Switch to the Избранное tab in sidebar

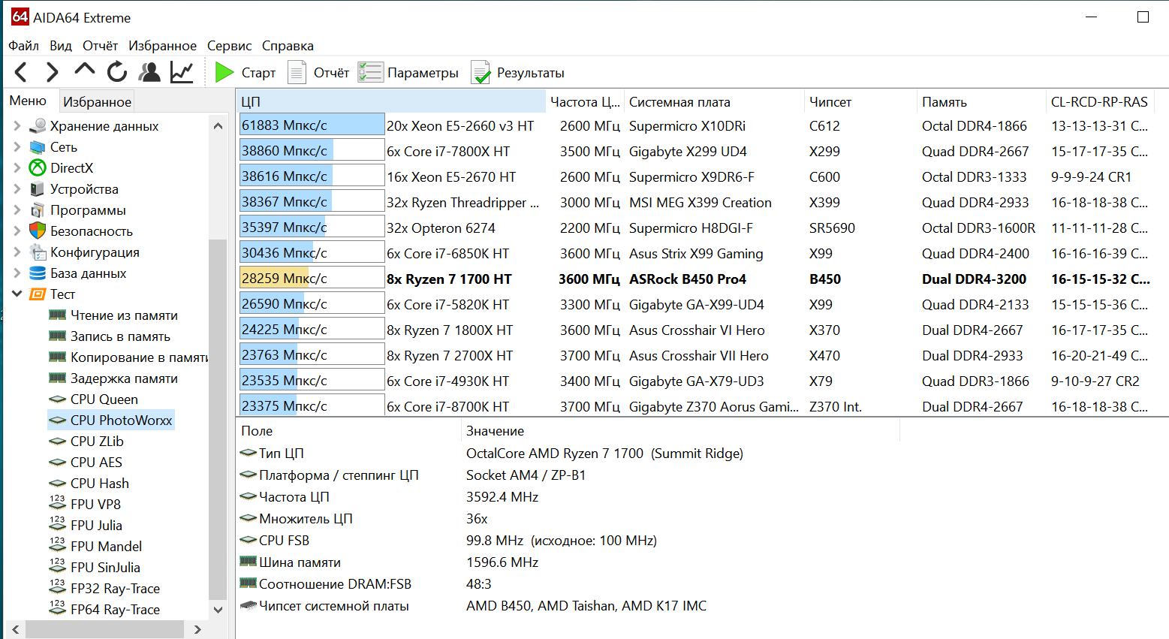(97, 101)
